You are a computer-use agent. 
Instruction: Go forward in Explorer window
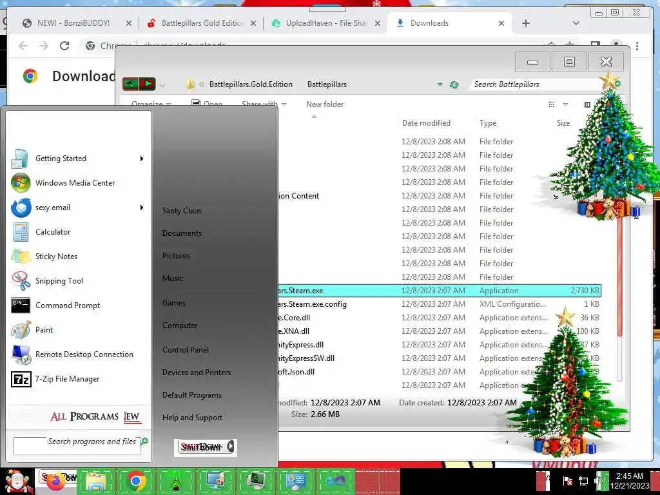click(148, 84)
